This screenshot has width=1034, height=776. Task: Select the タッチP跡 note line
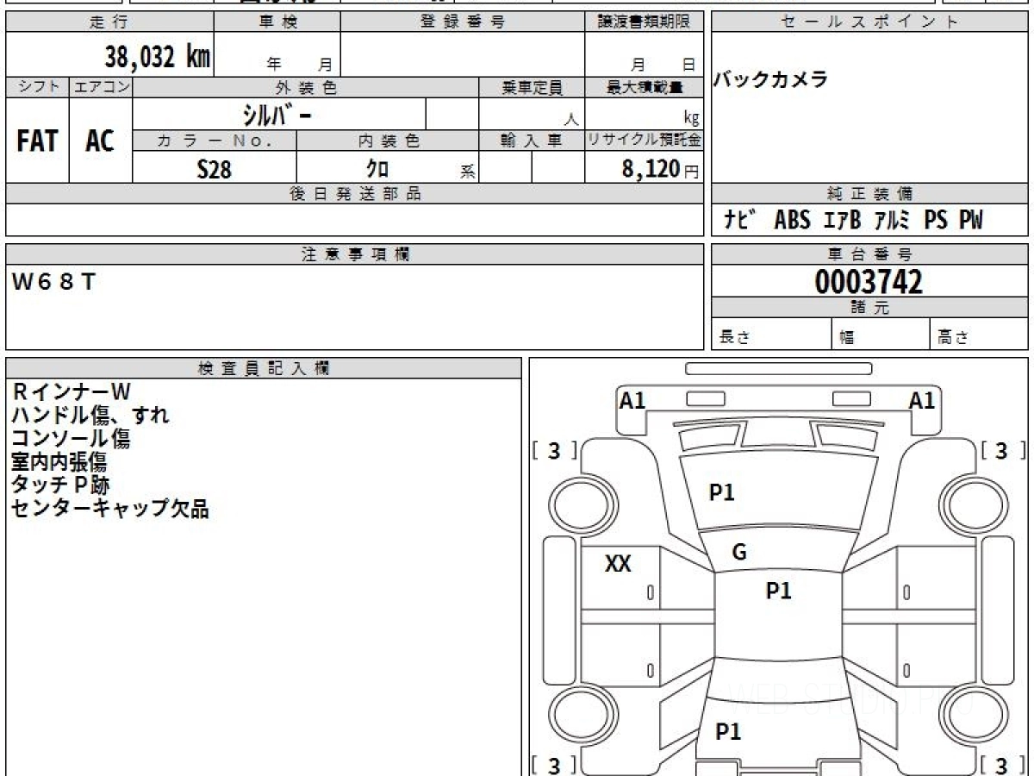[60, 485]
